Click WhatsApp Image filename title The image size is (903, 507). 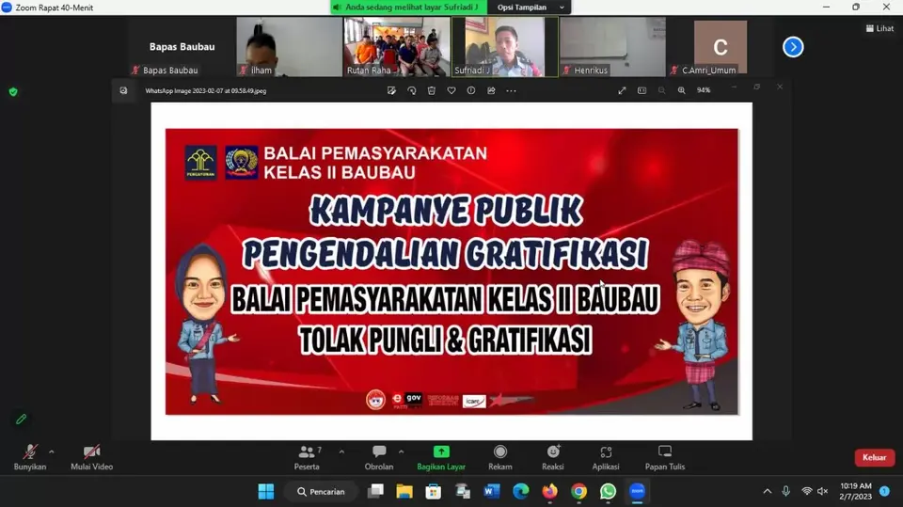[206, 91]
